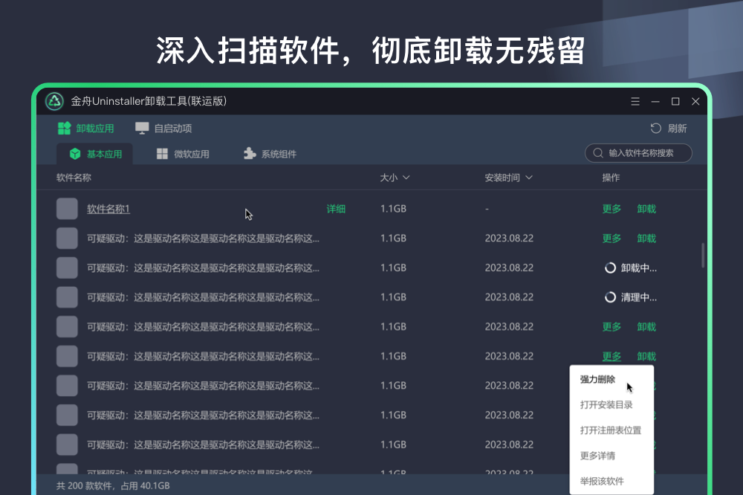Click the 卸载应用 green grid icon

coord(64,129)
